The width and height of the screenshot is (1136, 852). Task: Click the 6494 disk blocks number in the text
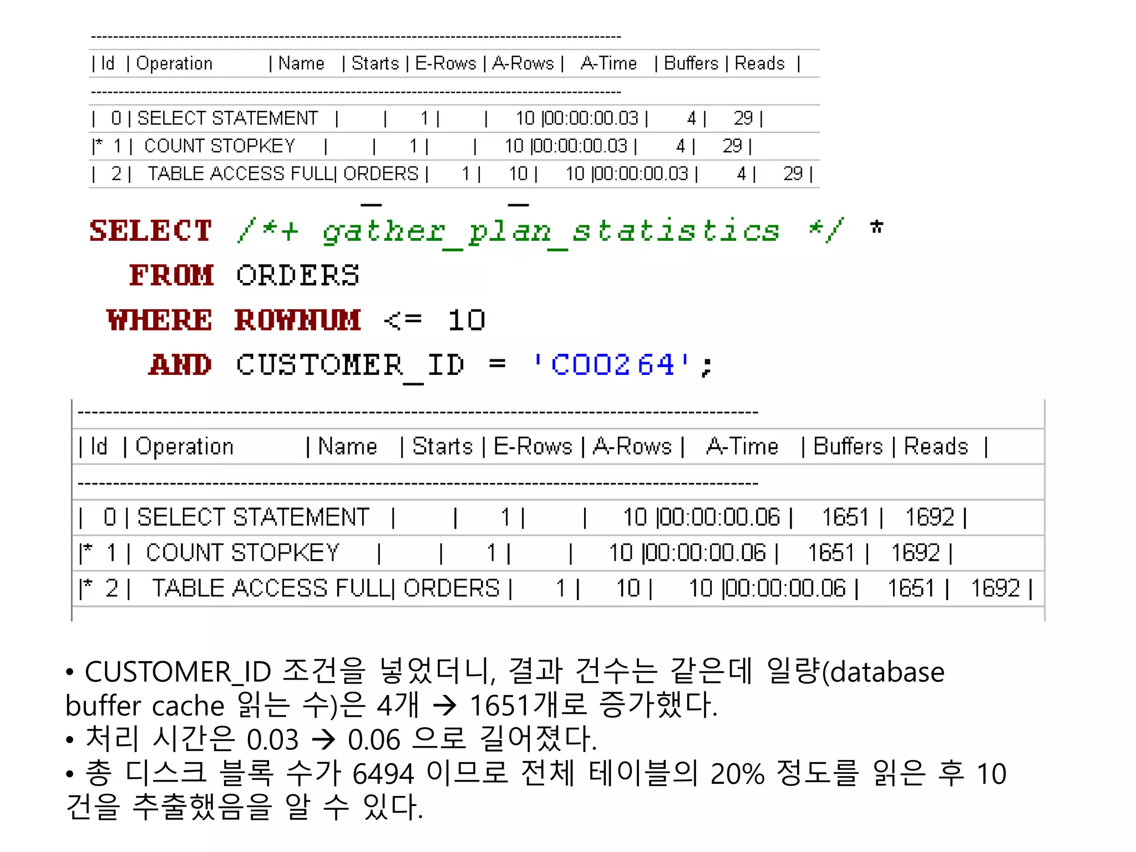tap(383, 773)
